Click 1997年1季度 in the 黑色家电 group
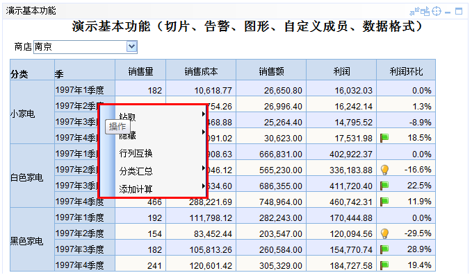Screen dimensions: 472x275 [x=80, y=218]
